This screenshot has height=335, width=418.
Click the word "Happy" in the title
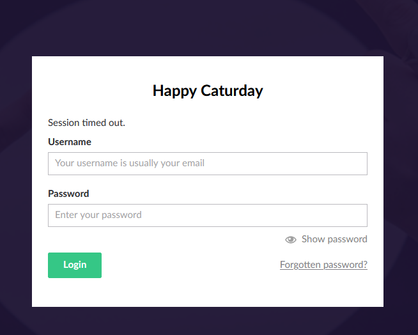pos(174,91)
